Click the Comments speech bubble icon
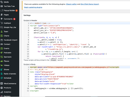The image size is (130, 97). [x=2, y=19]
